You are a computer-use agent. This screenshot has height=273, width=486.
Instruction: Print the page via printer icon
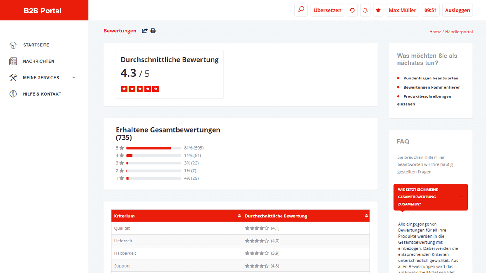(x=153, y=31)
